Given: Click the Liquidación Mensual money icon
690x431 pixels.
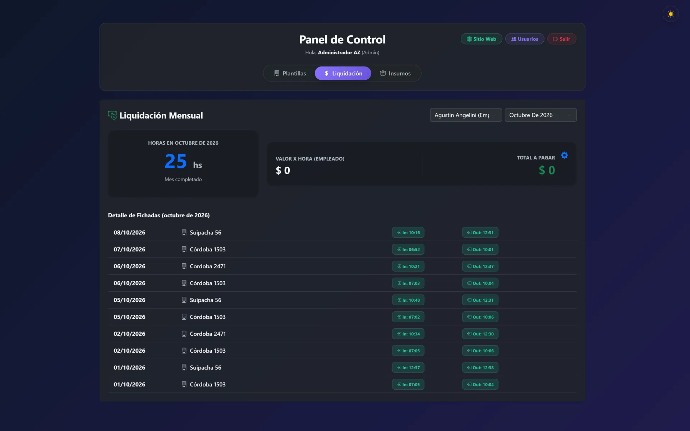Looking at the screenshot, I should (x=112, y=115).
